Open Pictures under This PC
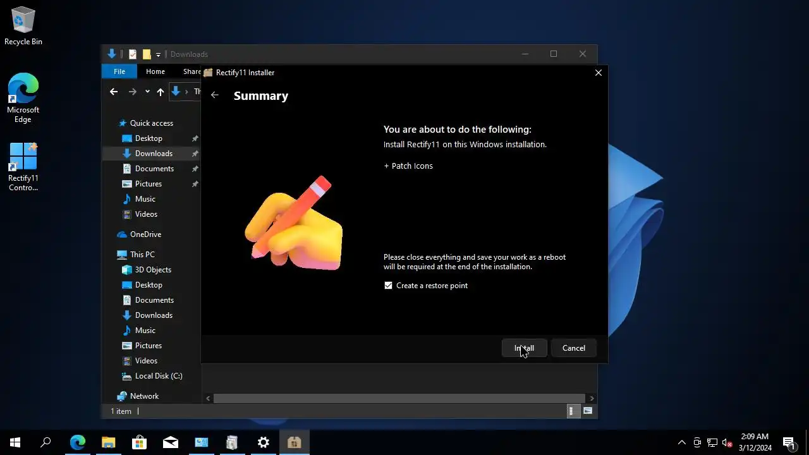809x455 pixels. coord(149,346)
